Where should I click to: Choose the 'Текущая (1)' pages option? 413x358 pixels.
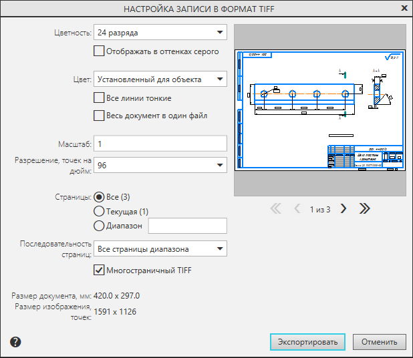(99, 212)
